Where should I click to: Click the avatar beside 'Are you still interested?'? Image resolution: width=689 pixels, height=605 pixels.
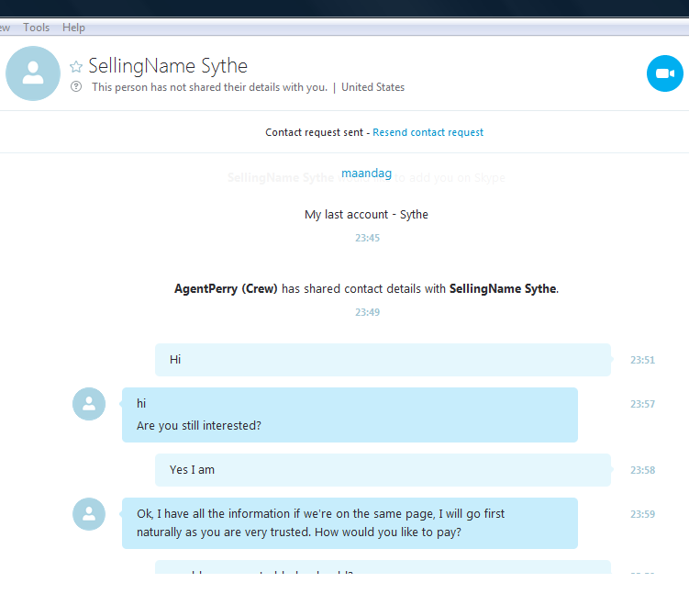[89, 404]
